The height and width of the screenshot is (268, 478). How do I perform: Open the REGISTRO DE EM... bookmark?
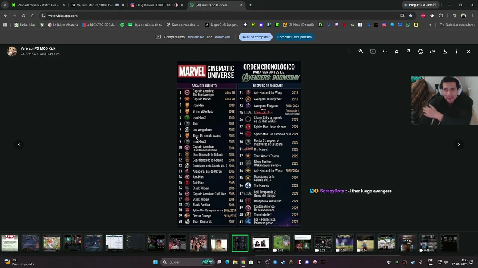tap(98, 25)
